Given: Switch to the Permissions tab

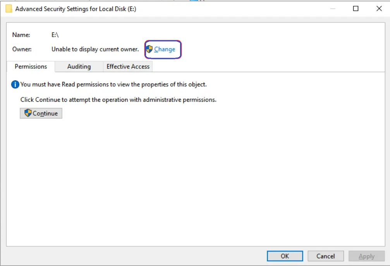Looking at the screenshot, I should (x=31, y=66).
